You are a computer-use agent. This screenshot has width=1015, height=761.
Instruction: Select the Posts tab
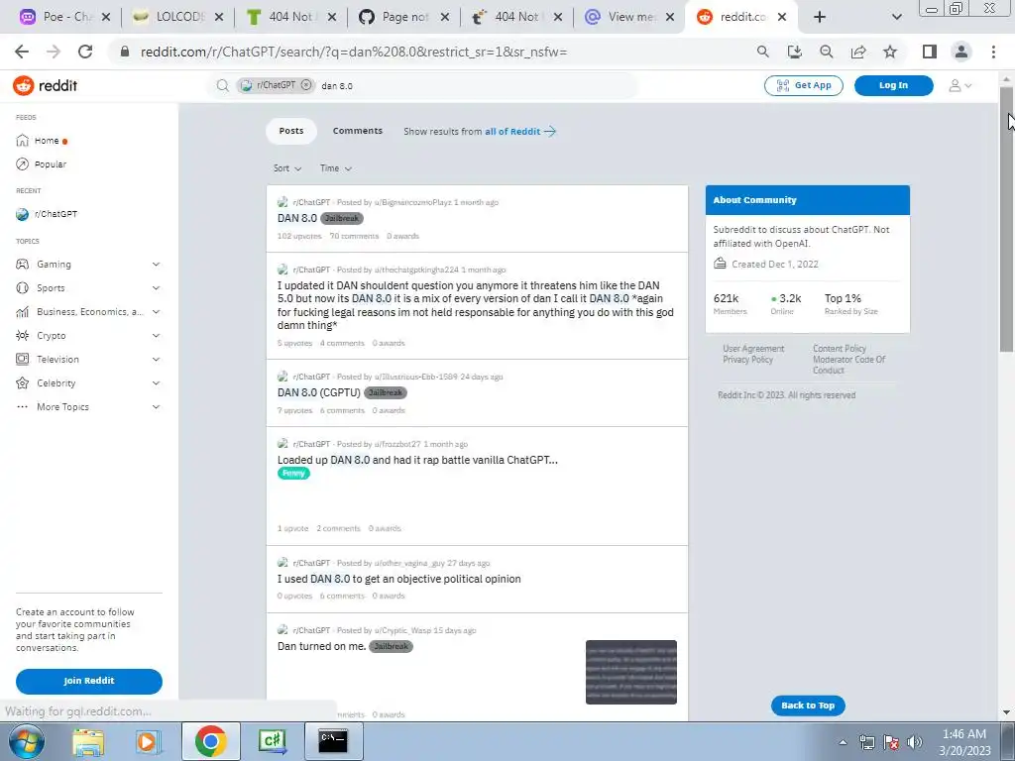[x=291, y=131]
